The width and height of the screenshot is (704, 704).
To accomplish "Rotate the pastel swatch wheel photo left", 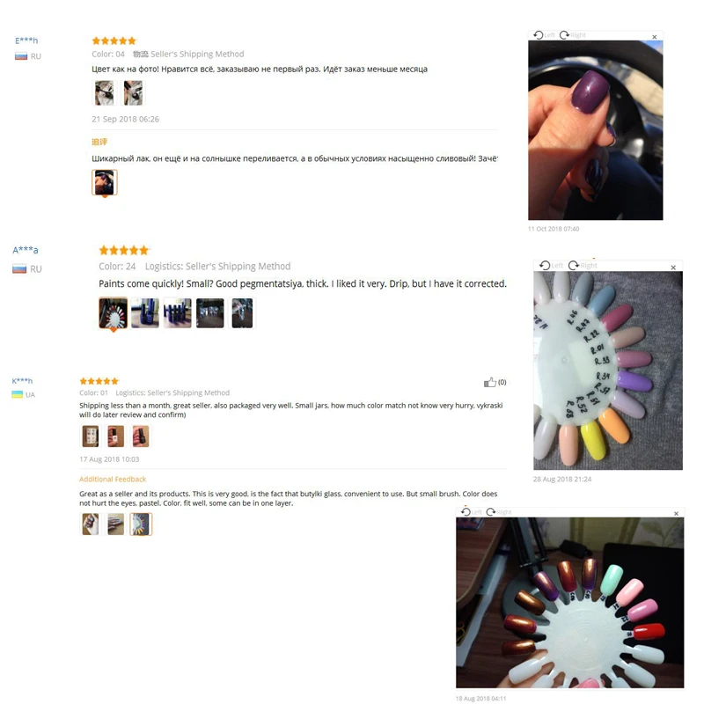I will coord(551,266).
